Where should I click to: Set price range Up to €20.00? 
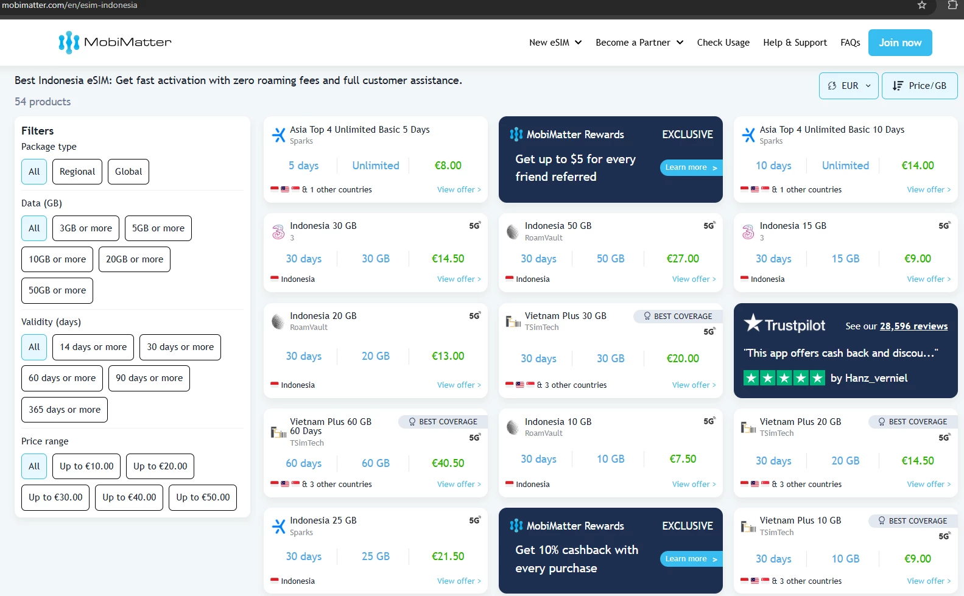[160, 466]
